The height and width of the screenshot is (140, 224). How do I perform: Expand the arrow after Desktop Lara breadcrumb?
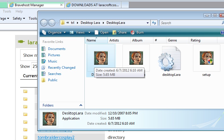pyautogui.click(x=103, y=23)
